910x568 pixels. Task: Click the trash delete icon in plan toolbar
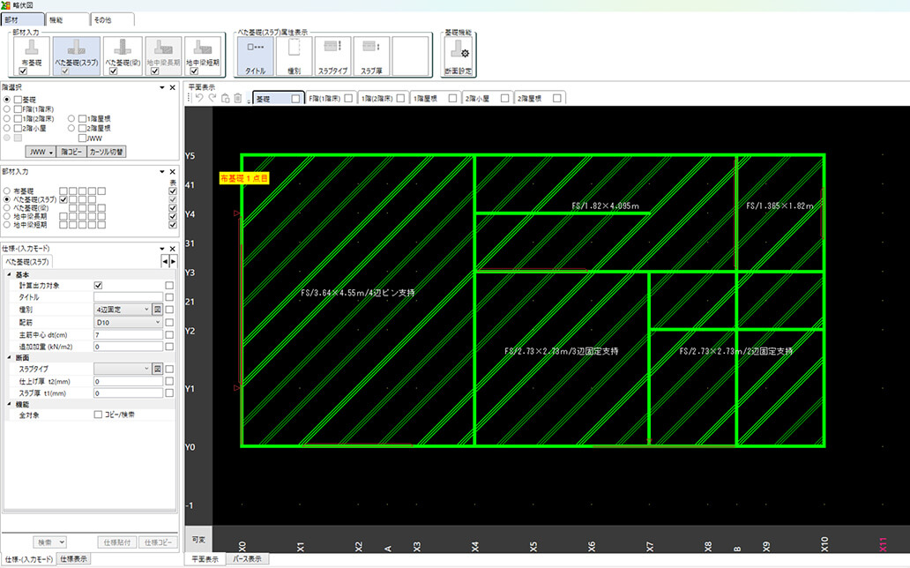238,98
